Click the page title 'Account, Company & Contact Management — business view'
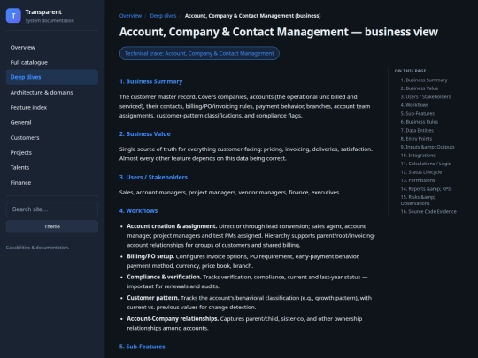 [279, 32]
